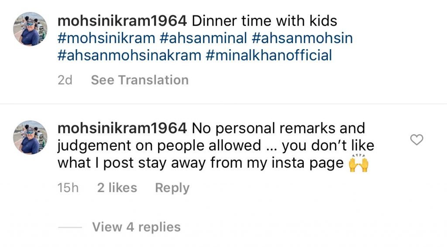The width and height of the screenshot is (447, 247).
Task: Click See Translation under the caption
Action: (140, 80)
